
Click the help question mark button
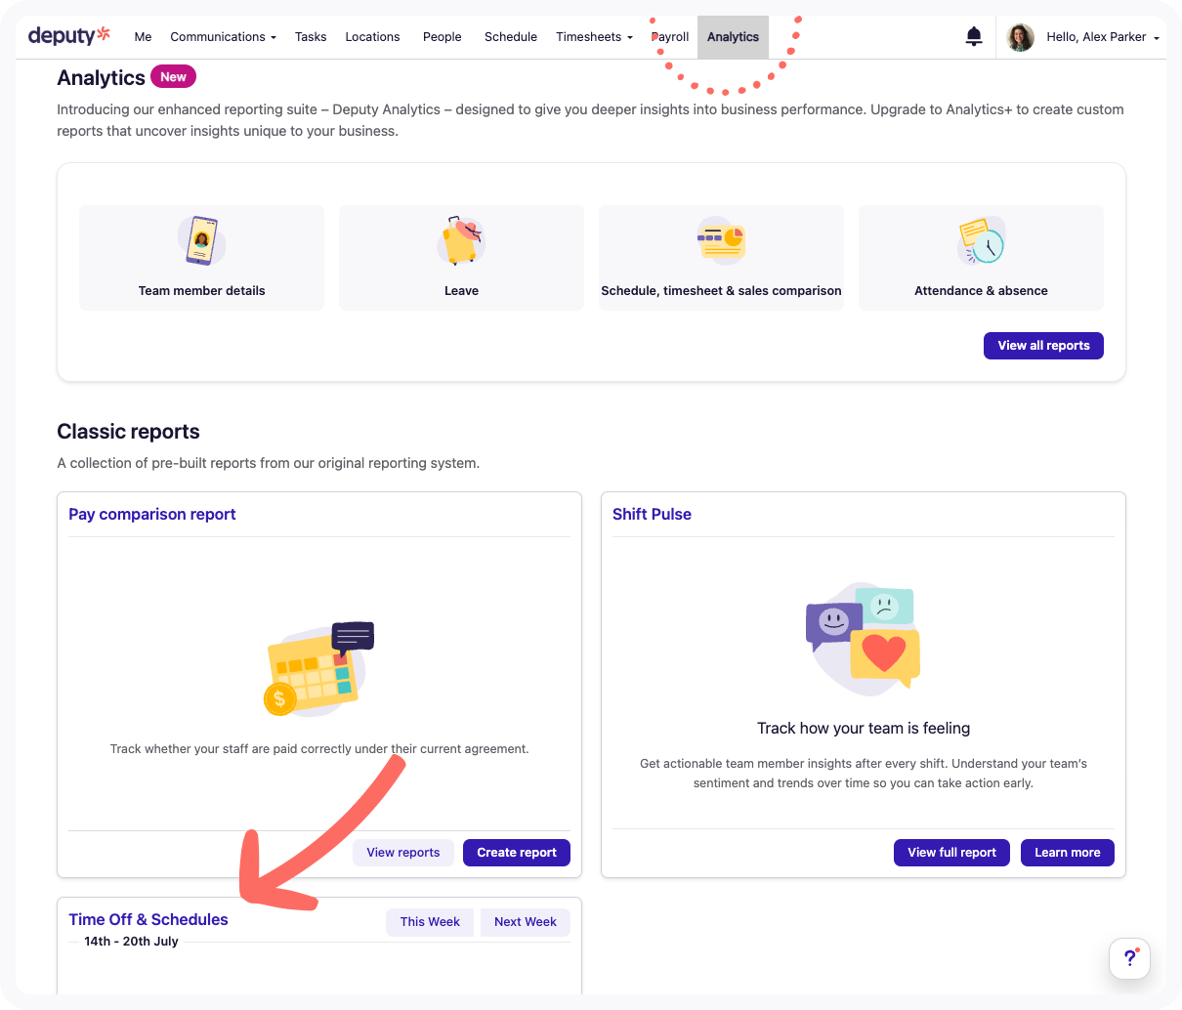pyautogui.click(x=1129, y=958)
